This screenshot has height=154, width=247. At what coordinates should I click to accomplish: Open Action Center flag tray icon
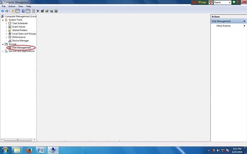pos(228,150)
